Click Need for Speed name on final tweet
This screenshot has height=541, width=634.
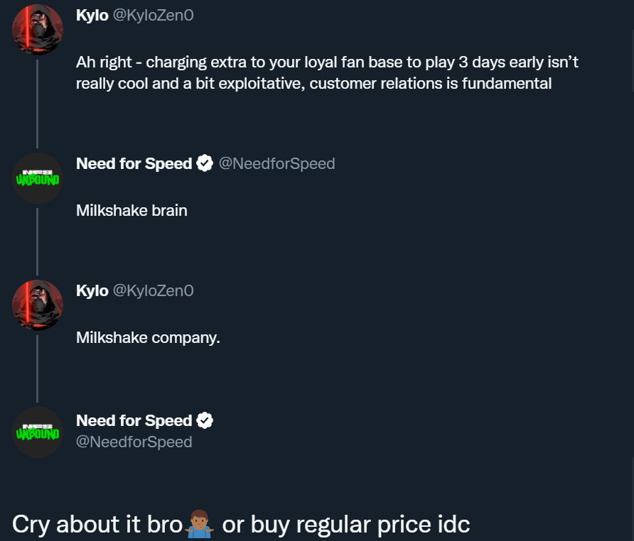pos(134,421)
